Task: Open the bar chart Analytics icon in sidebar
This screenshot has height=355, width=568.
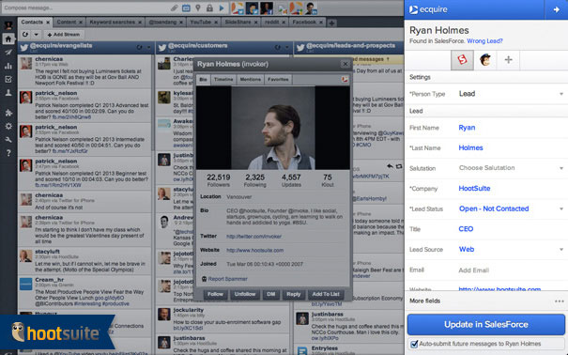Action: point(8,66)
